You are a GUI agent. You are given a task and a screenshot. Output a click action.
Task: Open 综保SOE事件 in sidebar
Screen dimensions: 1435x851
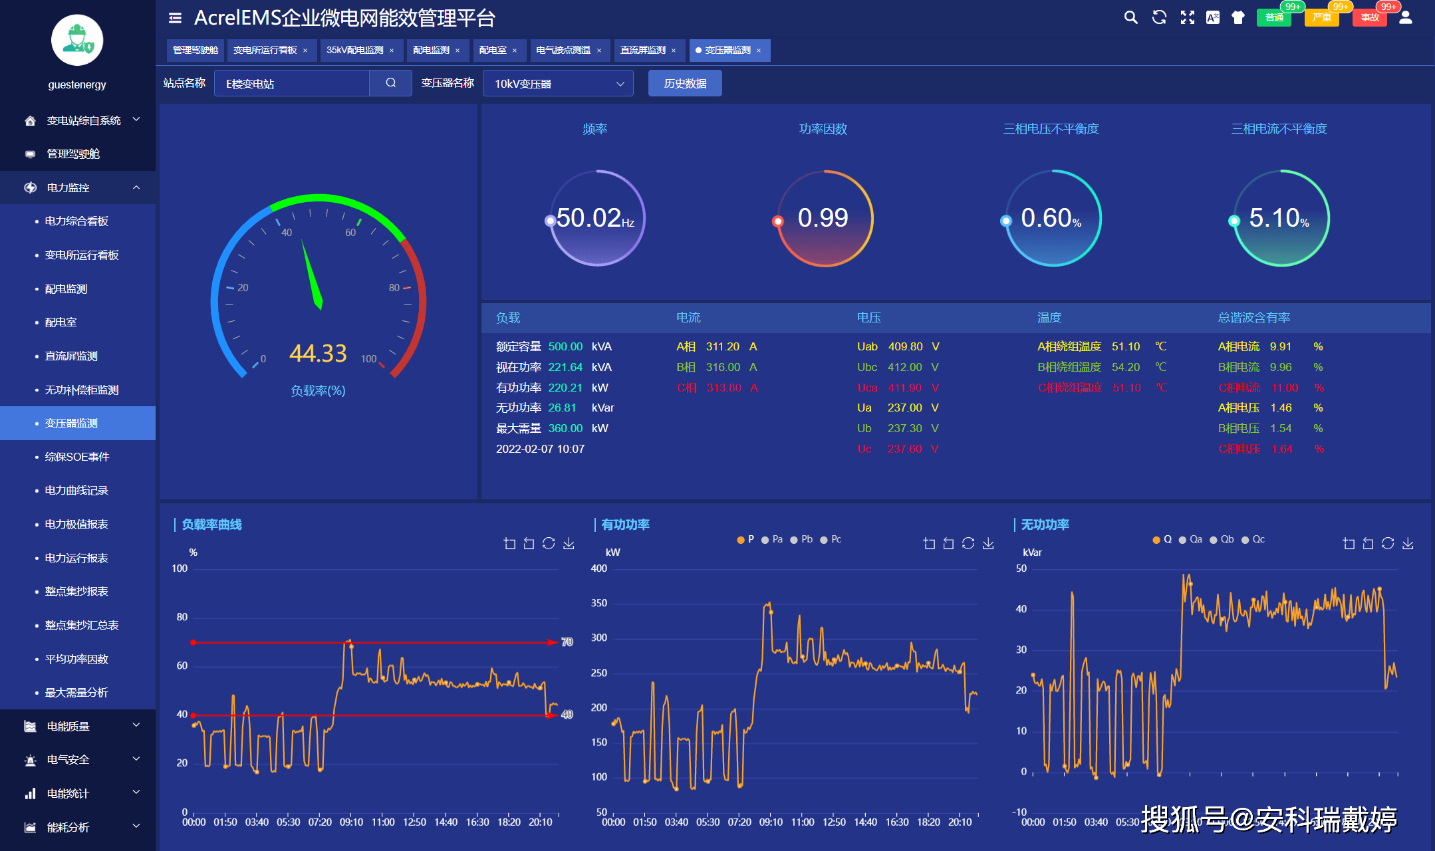(78, 457)
